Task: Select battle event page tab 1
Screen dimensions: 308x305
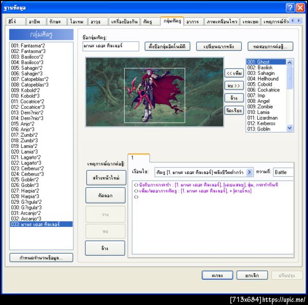Action: point(139,158)
